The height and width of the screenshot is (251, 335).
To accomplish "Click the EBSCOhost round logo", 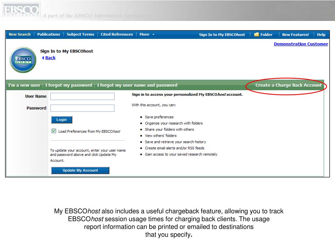I will (23, 60).
